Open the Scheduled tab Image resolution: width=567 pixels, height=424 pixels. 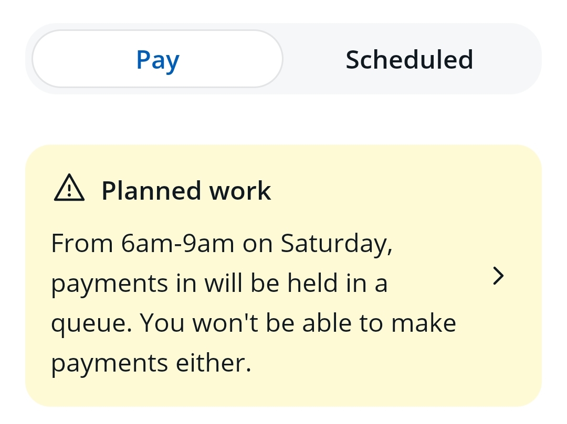point(409,59)
